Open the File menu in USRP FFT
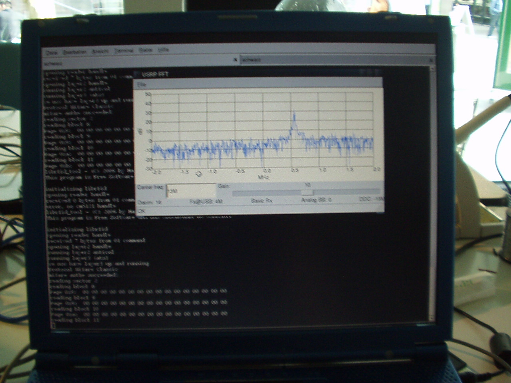511x383 pixels. [141, 85]
